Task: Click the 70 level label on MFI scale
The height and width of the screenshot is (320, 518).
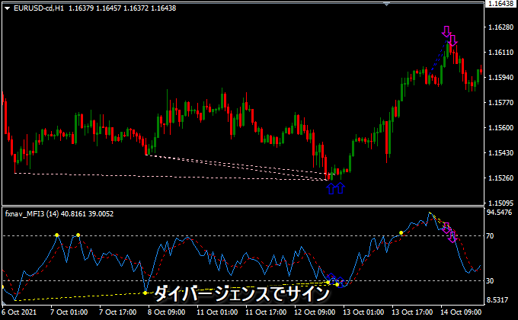Action: [490, 235]
